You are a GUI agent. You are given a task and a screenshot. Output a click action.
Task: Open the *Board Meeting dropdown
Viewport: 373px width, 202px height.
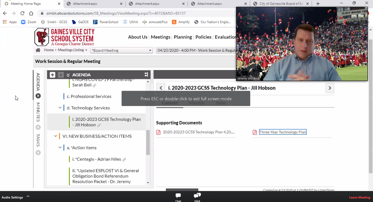click(121, 50)
